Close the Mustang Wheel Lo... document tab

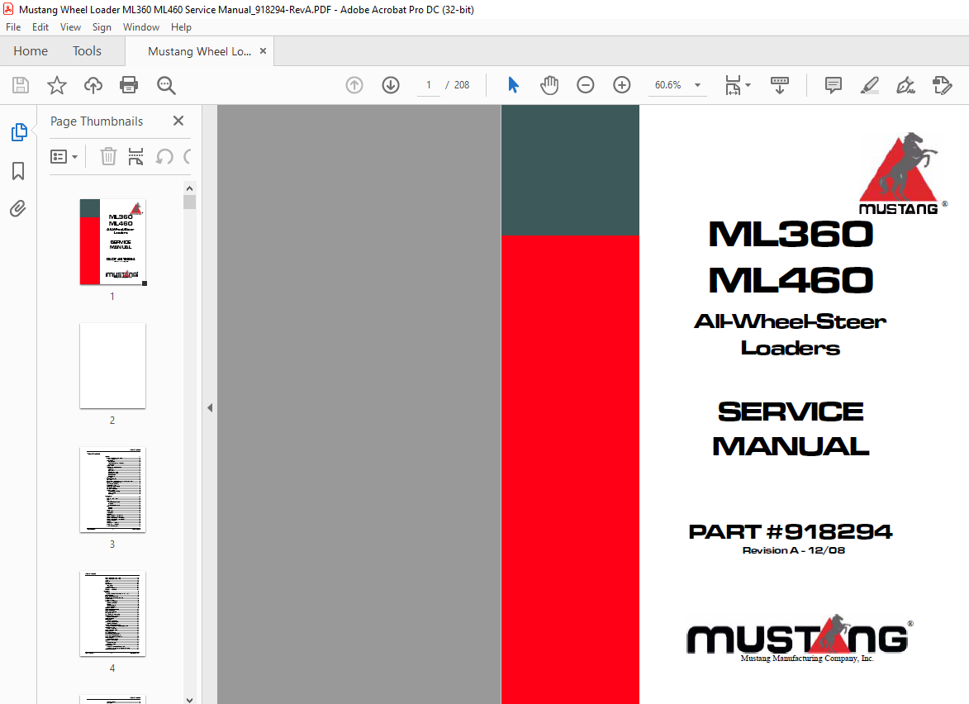point(264,50)
